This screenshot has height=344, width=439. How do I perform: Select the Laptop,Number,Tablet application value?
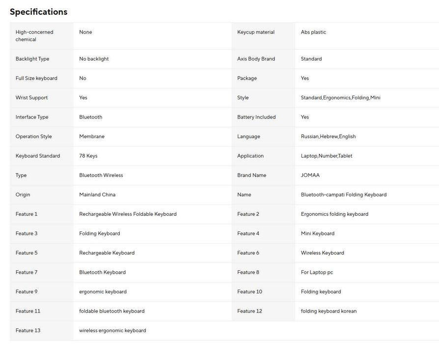point(327,156)
